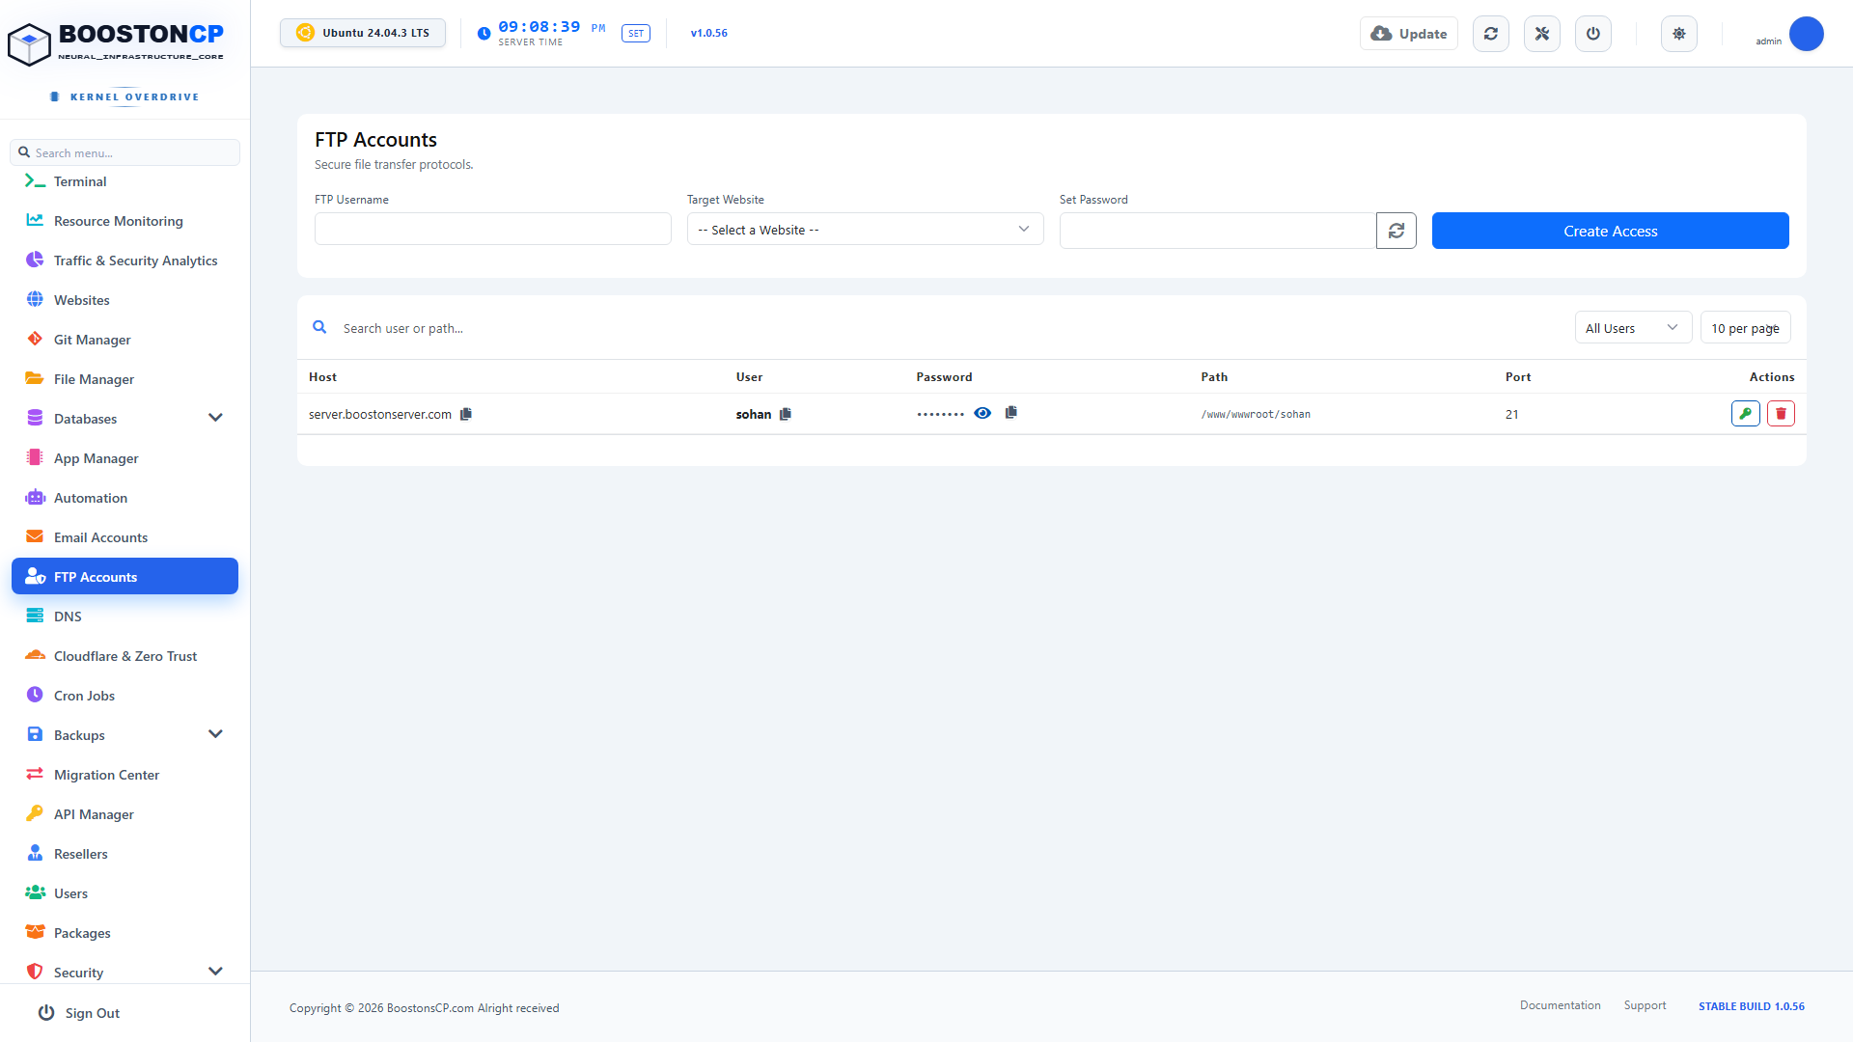The width and height of the screenshot is (1853, 1042).
Task: Open Terminal in the sidebar
Action: (x=124, y=181)
